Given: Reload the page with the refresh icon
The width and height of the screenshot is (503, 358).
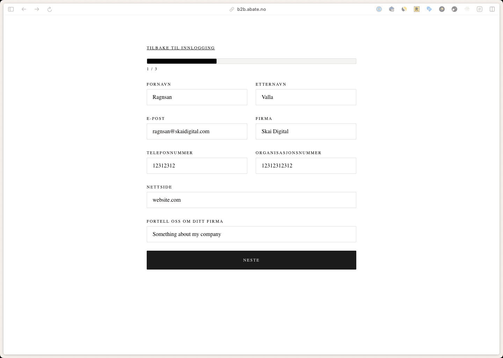Looking at the screenshot, I should click(x=50, y=9).
